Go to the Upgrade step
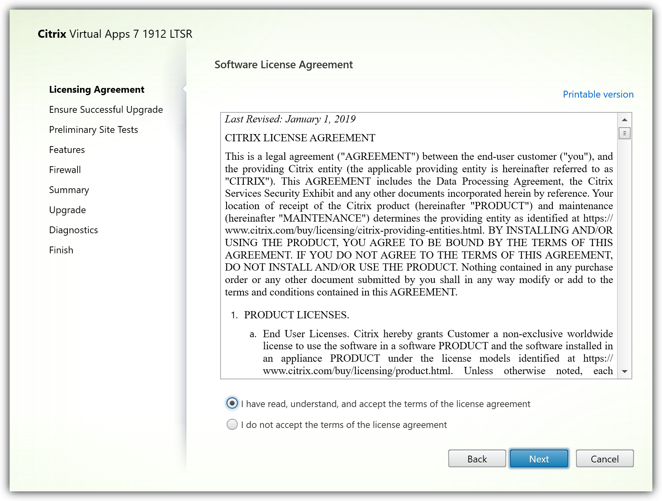Image resolution: width=662 pixels, height=501 pixels. [x=67, y=210]
